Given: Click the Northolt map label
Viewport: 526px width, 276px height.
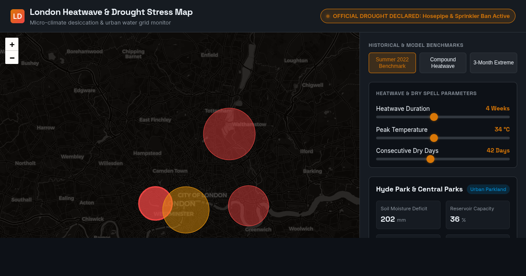Looking at the screenshot, I should pyautogui.click(x=25, y=163).
